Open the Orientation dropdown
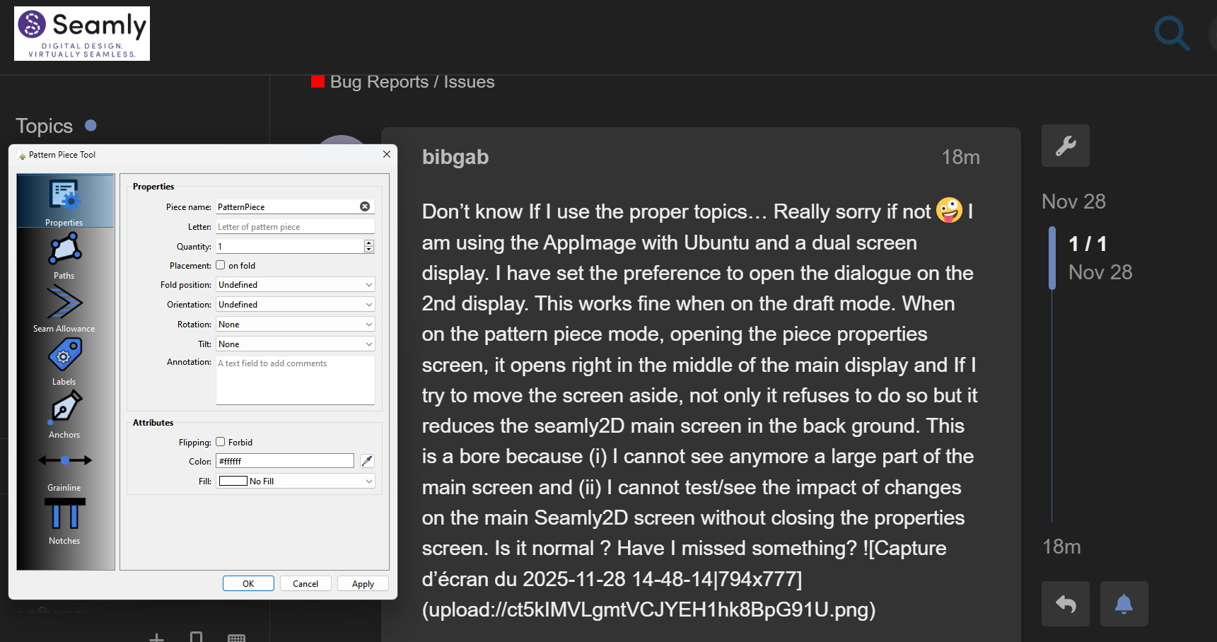Viewport: 1217px width, 642px height. [295, 305]
